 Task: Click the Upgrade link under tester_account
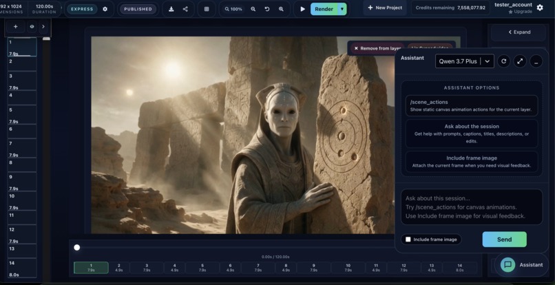[521, 12]
